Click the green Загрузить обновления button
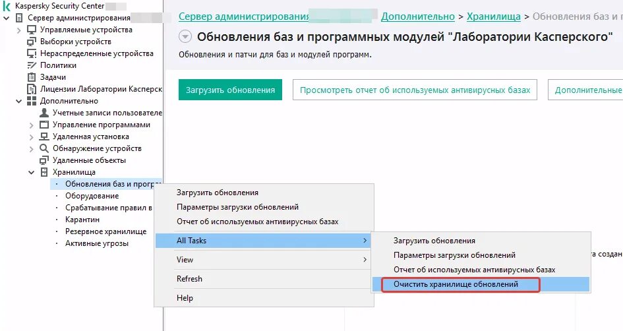The height and width of the screenshot is (331, 623). [x=231, y=90]
